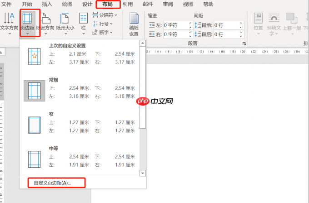Click the vertical ruler beside the document
309x203 pixels.
[x=1, y=134]
